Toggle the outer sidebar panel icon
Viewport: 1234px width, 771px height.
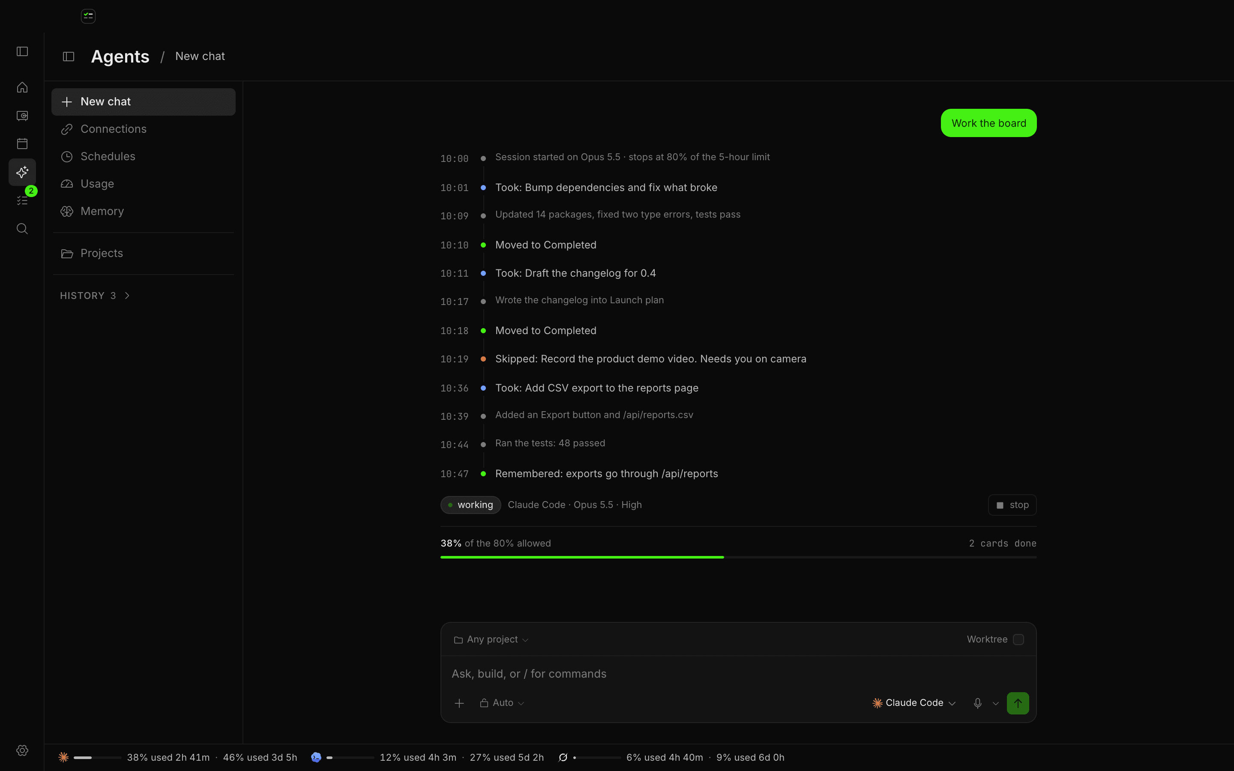(x=22, y=51)
